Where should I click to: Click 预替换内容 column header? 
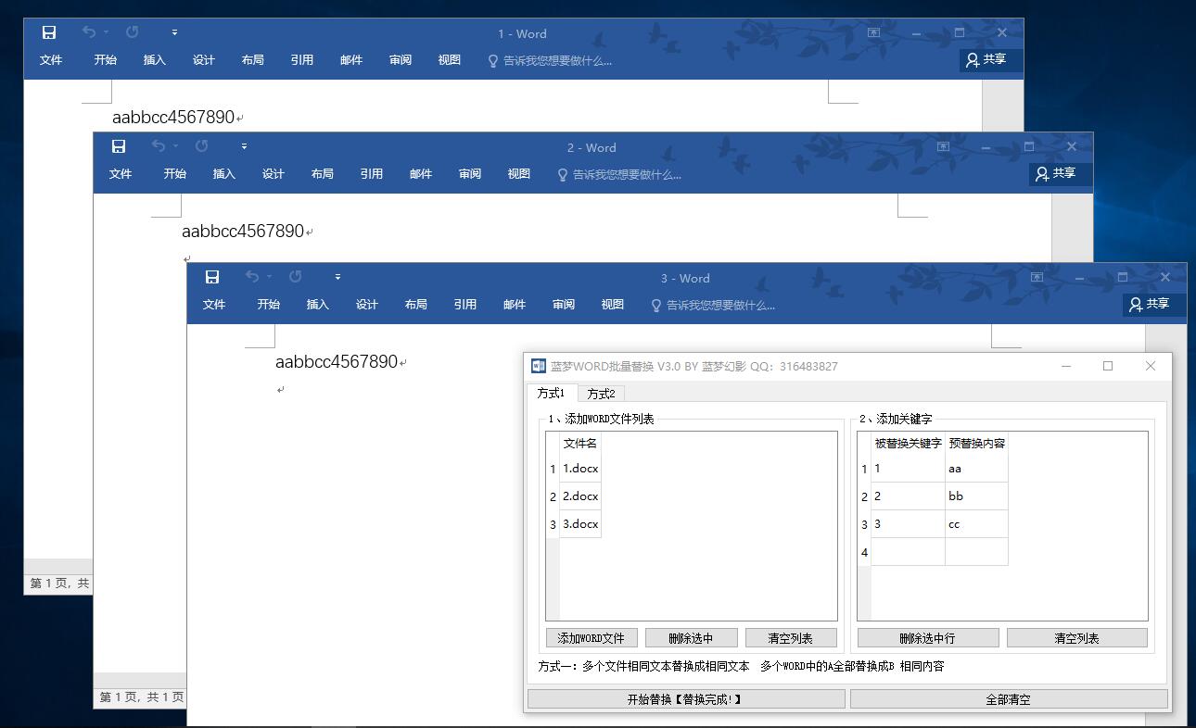976,444
